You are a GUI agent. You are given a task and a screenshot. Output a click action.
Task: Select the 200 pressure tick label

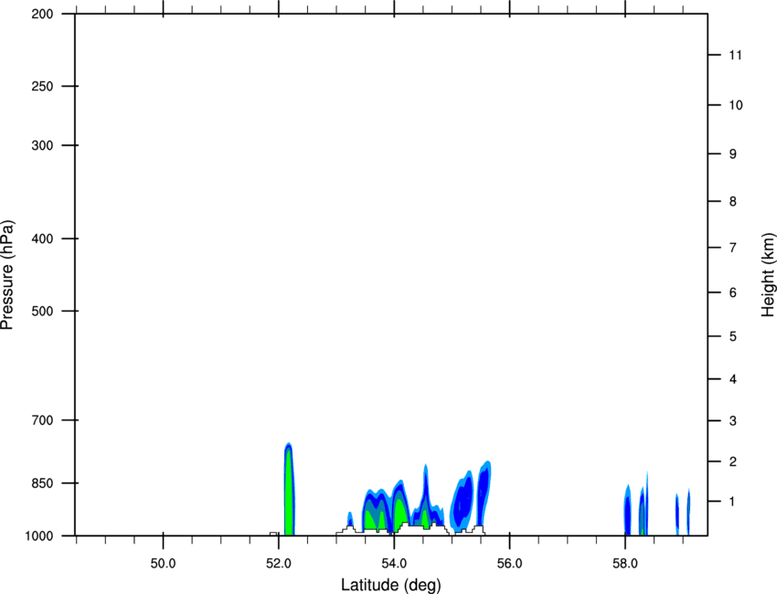coord(42,14)
